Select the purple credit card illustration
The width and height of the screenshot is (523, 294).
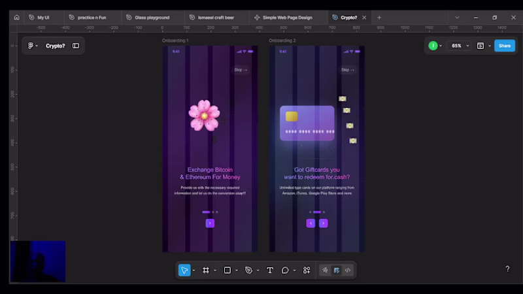tap(307, 123)
